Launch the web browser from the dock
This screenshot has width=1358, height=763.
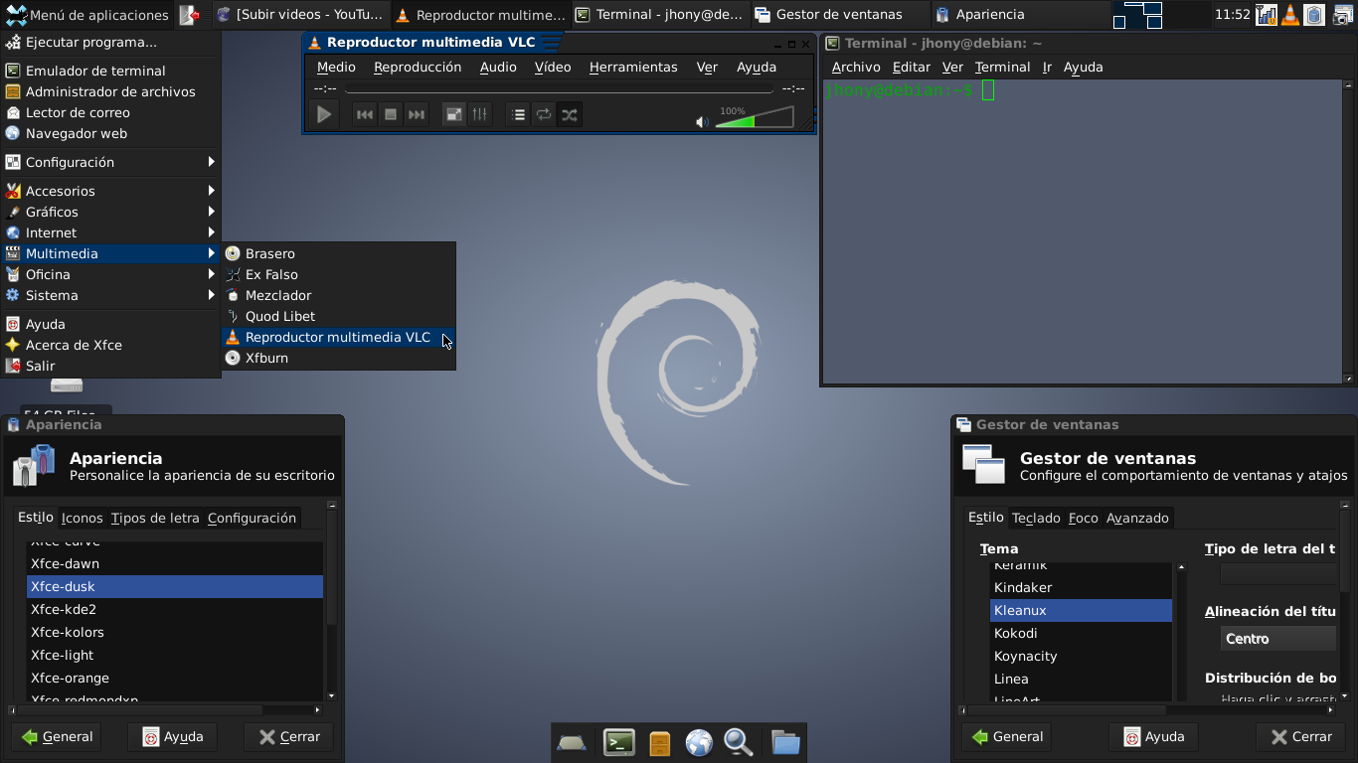click(698, 742)
